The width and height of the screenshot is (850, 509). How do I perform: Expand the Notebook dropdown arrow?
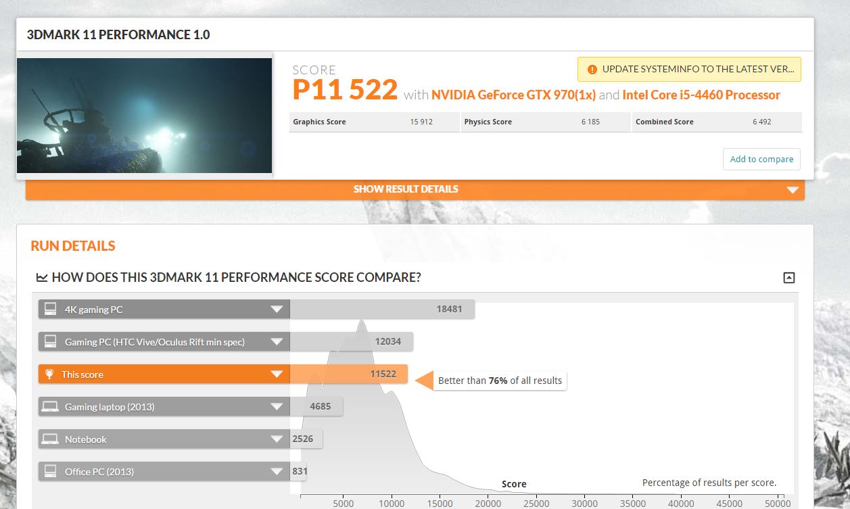click(x=277, y=439)
